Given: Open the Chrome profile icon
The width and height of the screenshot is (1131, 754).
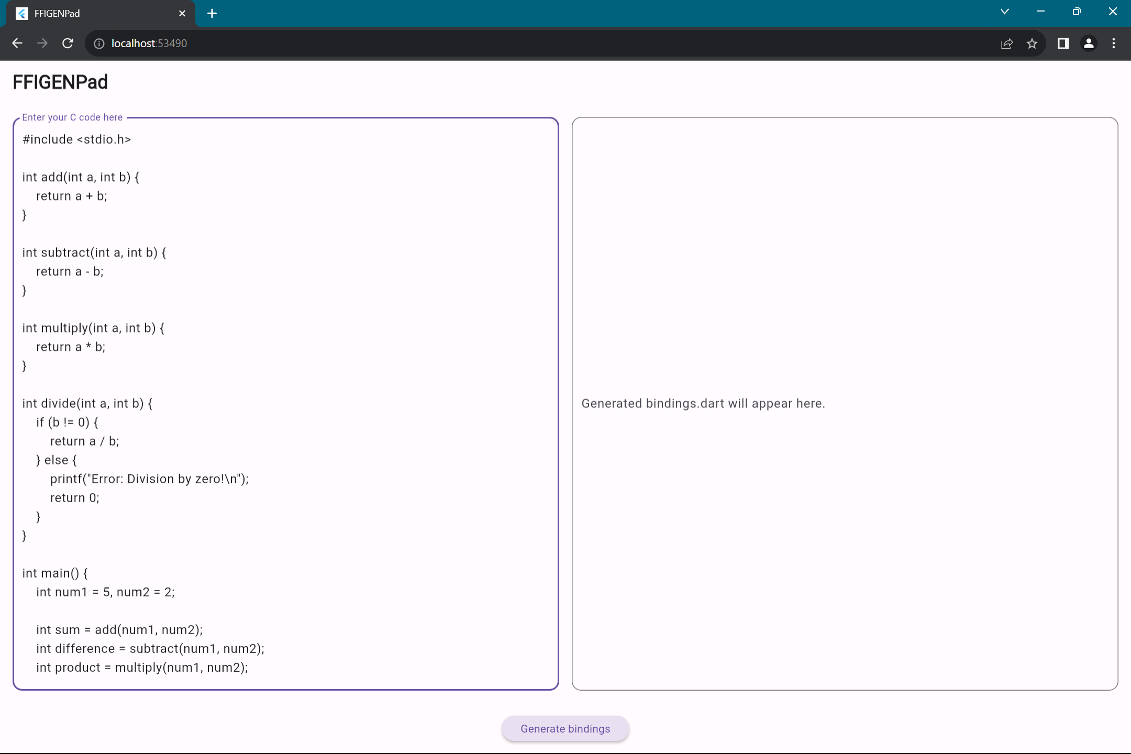Looking at the screenshot, I should pos(1089,43).
